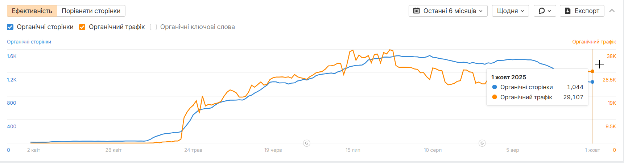Click the 1 жовт 2025 tooltip header
Image resolution: width=624 pixels, height=163 pixels.
[x=508, y=77]
